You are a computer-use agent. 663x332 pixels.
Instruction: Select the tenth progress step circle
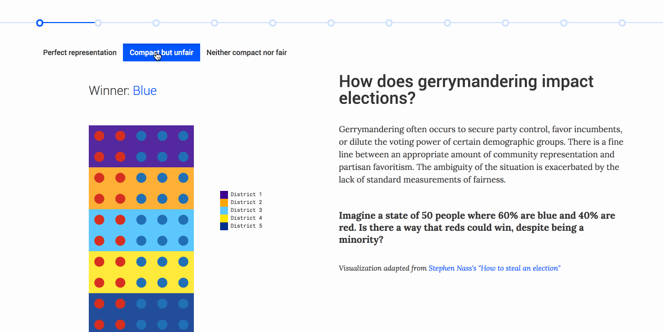(564, 23)
